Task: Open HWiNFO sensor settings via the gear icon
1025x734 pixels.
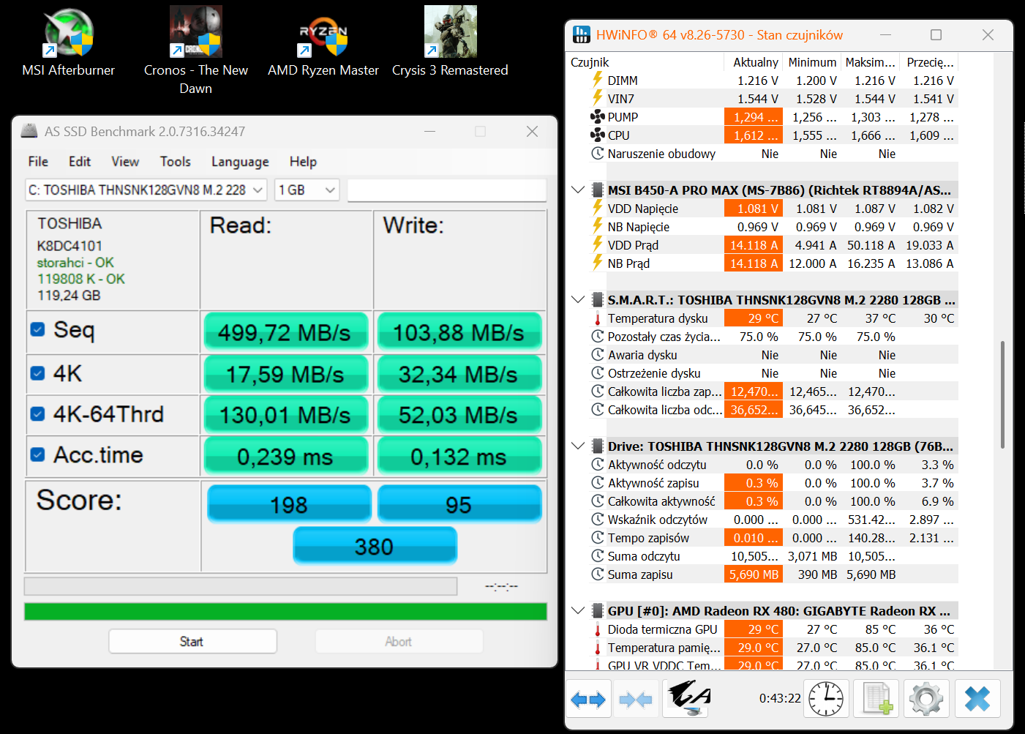Action: coord(925,699)
